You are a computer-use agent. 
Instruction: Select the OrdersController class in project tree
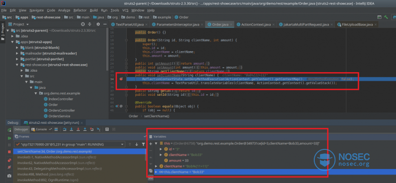point(60,110)
